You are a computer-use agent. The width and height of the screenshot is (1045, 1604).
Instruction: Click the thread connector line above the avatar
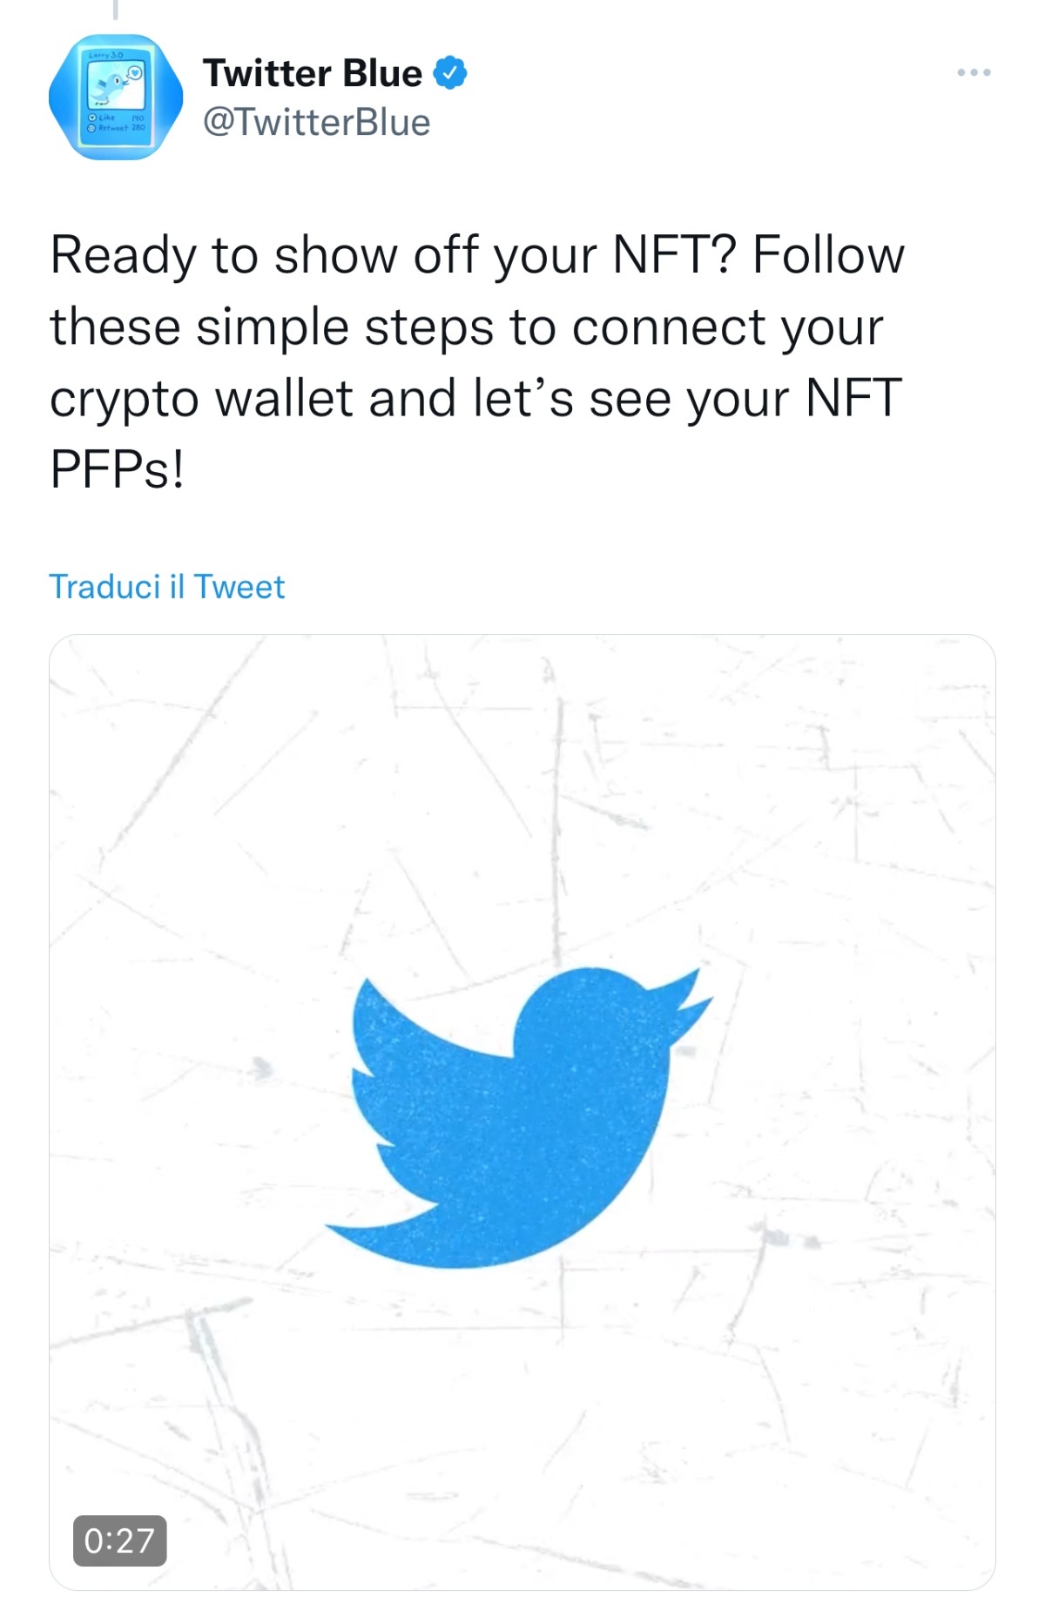115,9
